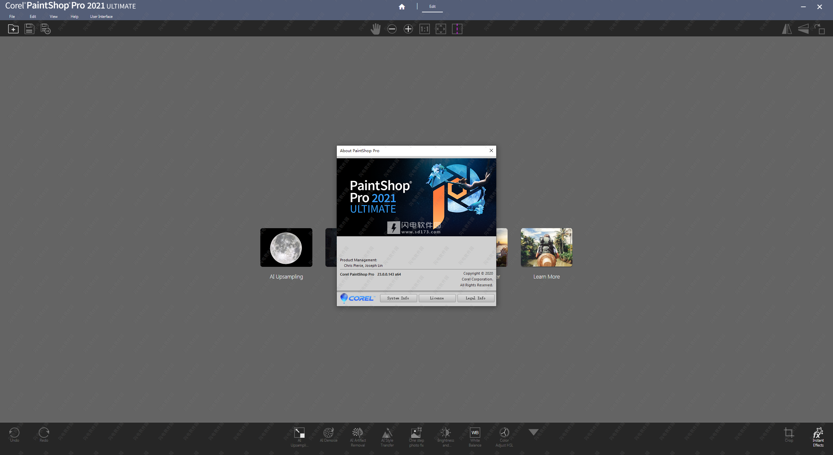
Task: Open Brightness and contrast tool
Action: [x=446, y=437]
